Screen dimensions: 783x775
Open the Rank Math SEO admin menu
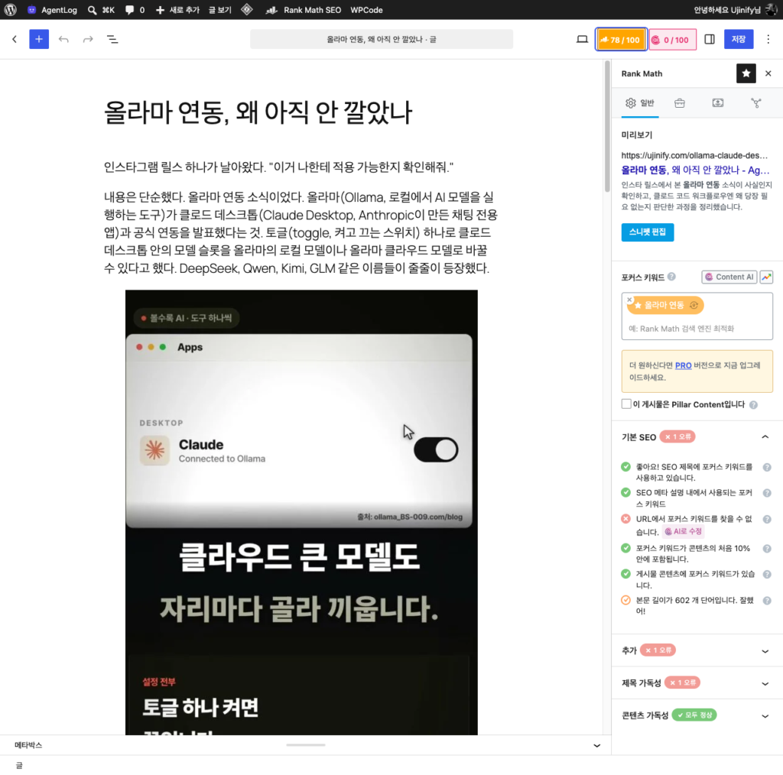(304, 9)
